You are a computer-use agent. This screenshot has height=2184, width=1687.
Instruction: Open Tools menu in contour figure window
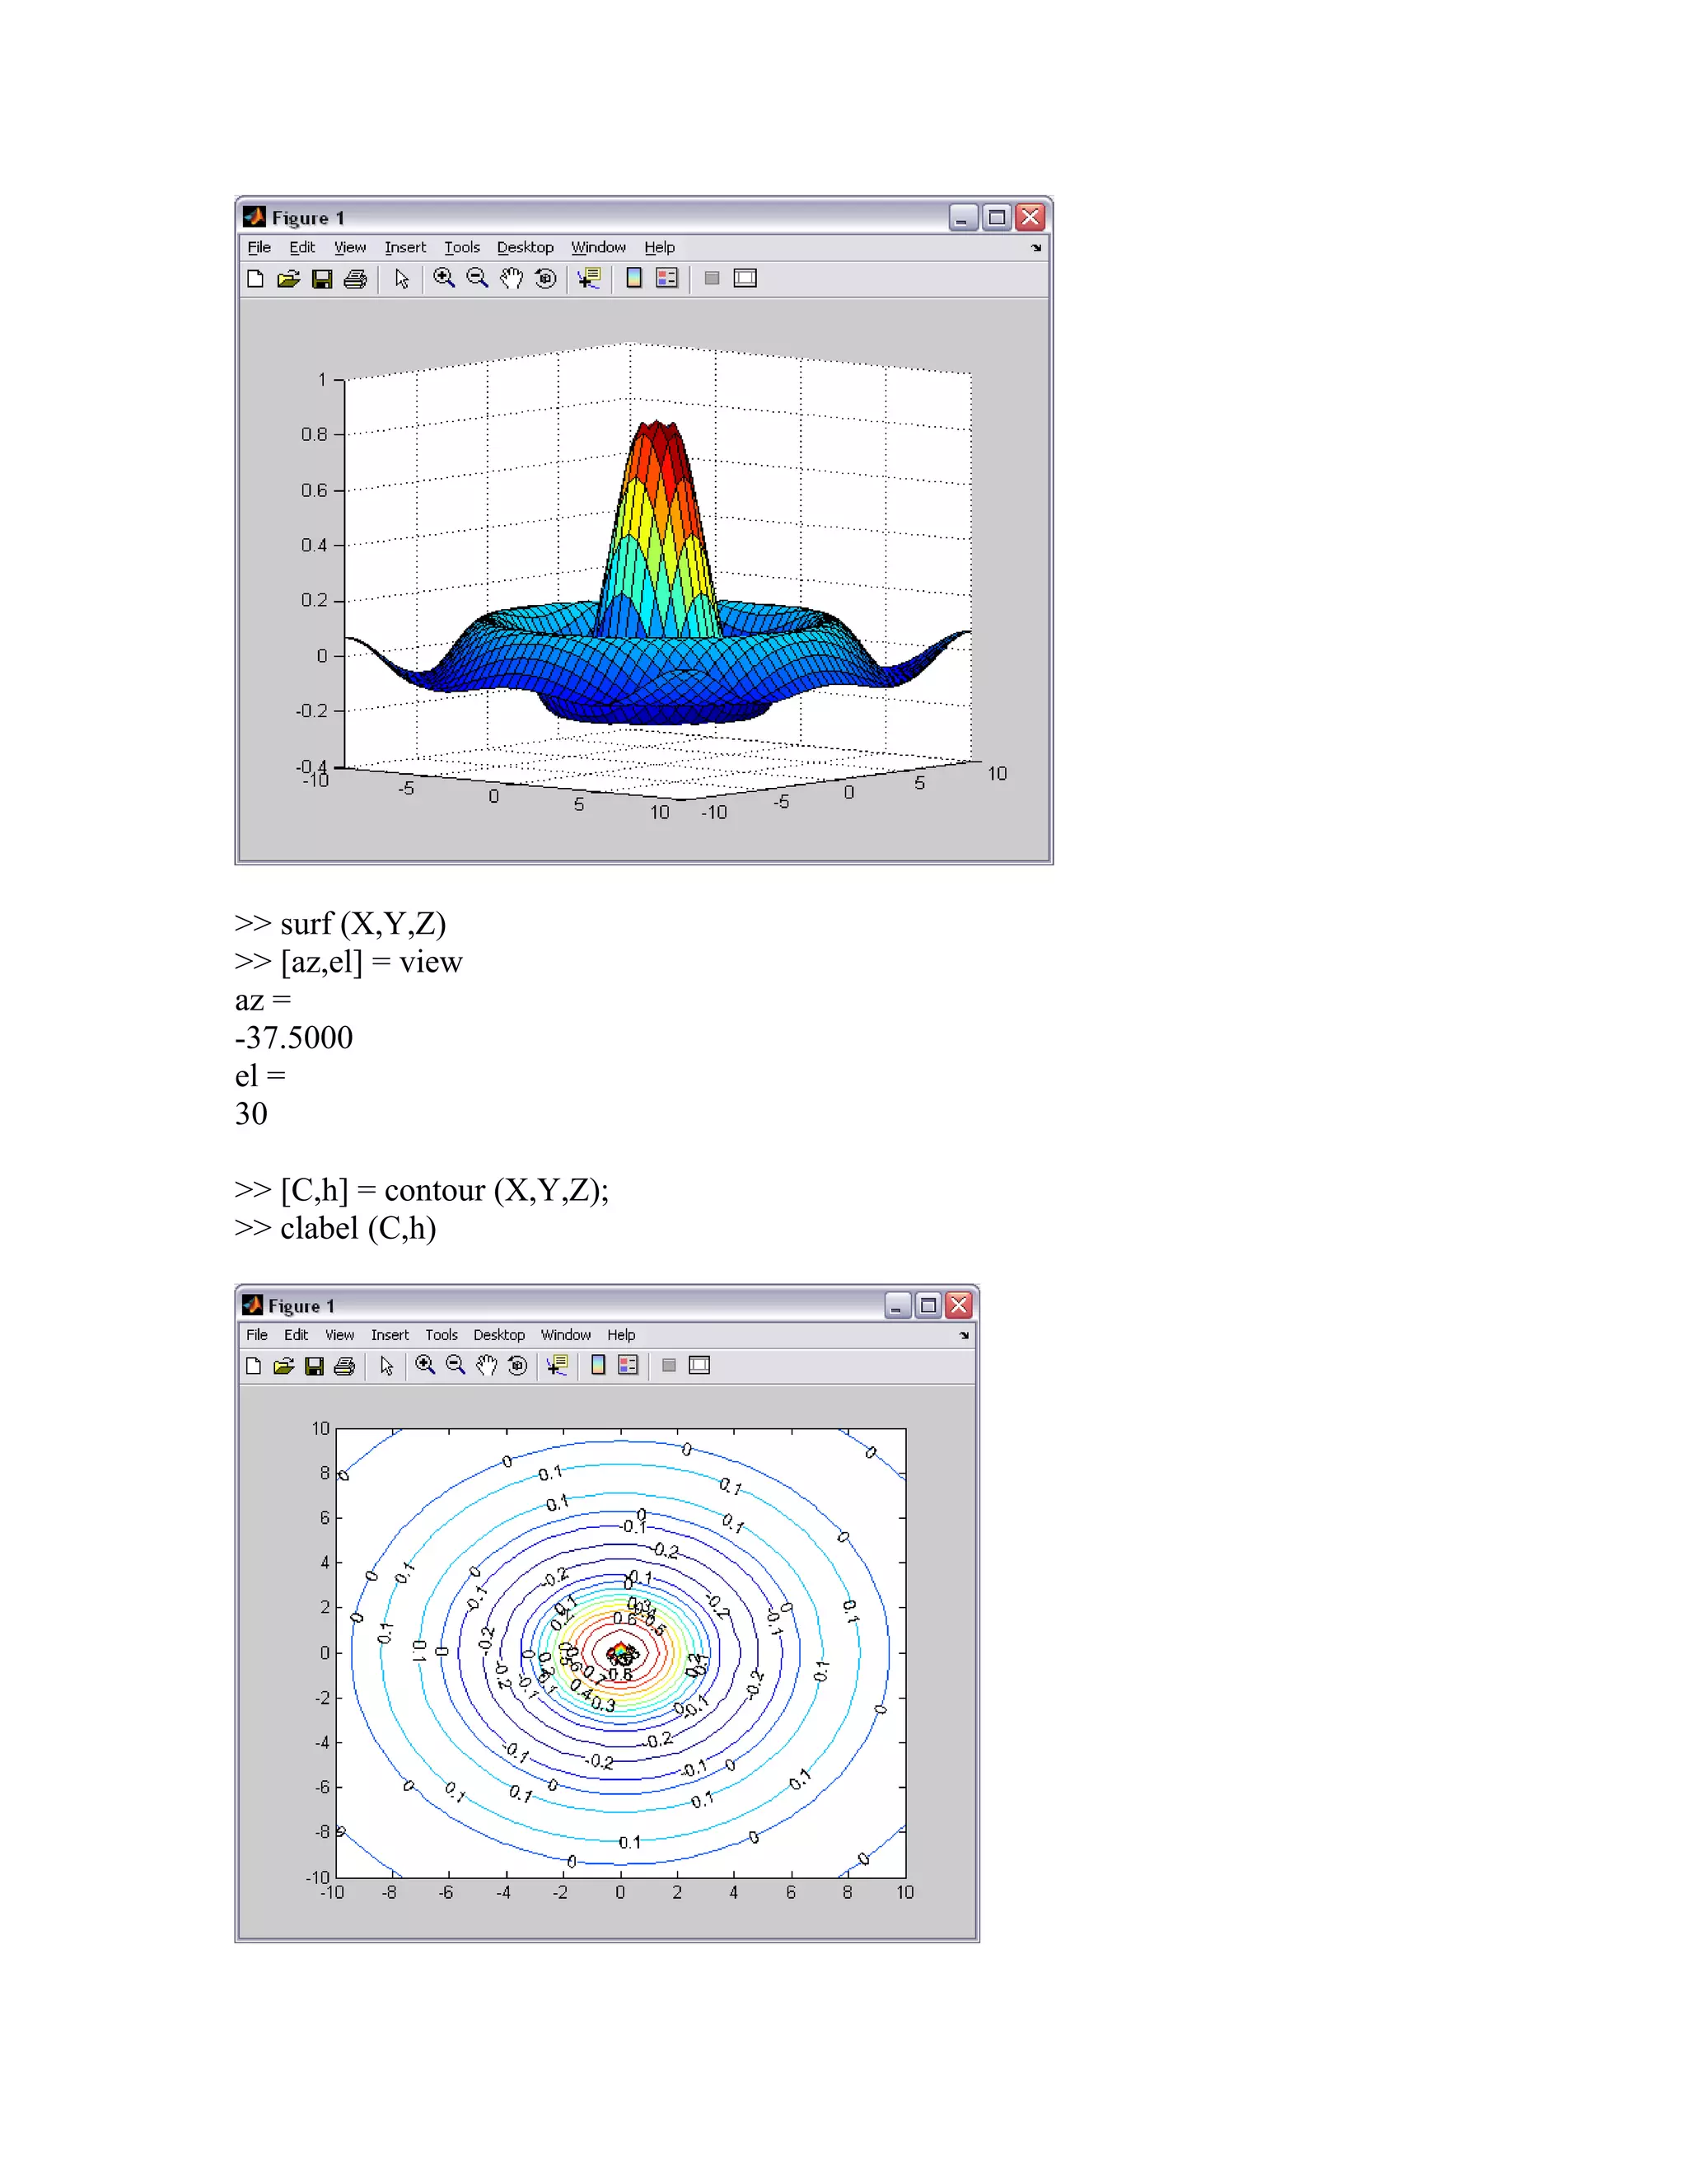[441, 1335]
